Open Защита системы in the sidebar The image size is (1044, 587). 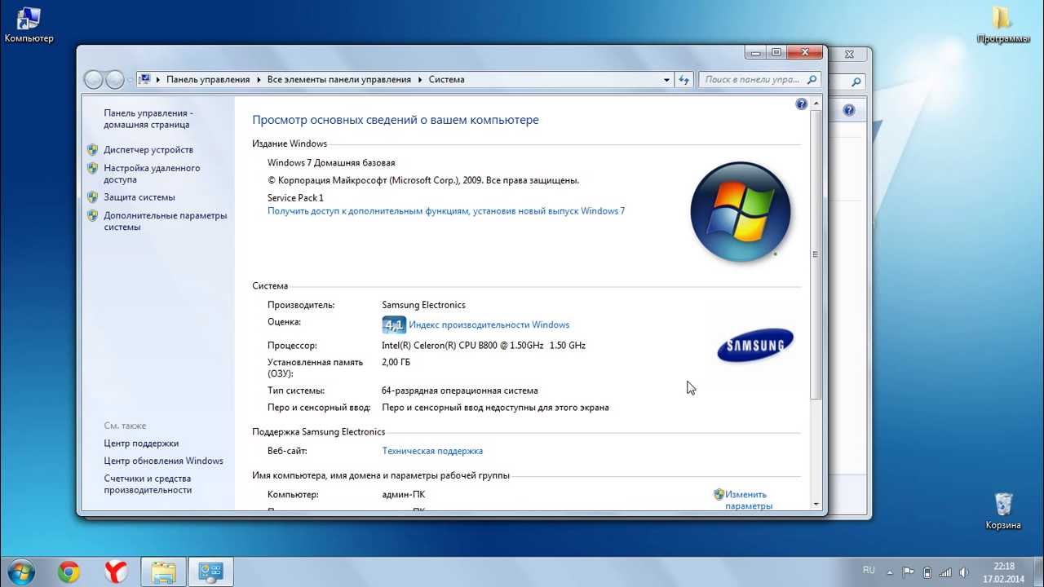click(139, 197)
